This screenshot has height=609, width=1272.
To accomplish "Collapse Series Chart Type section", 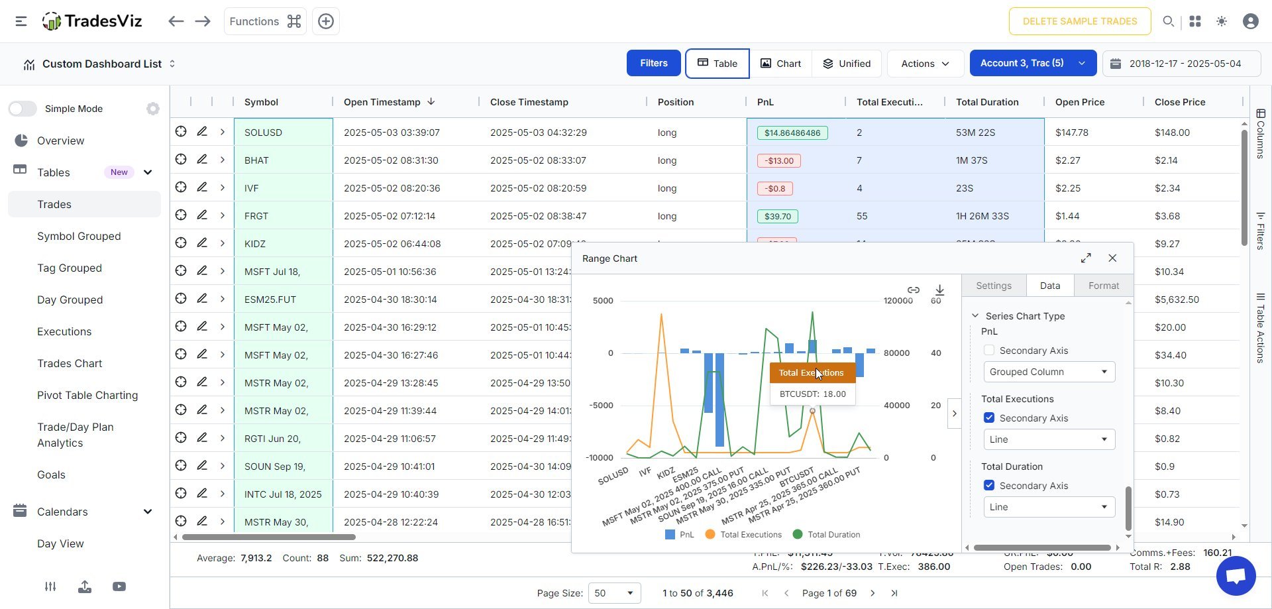I will (x=975, y=316).
